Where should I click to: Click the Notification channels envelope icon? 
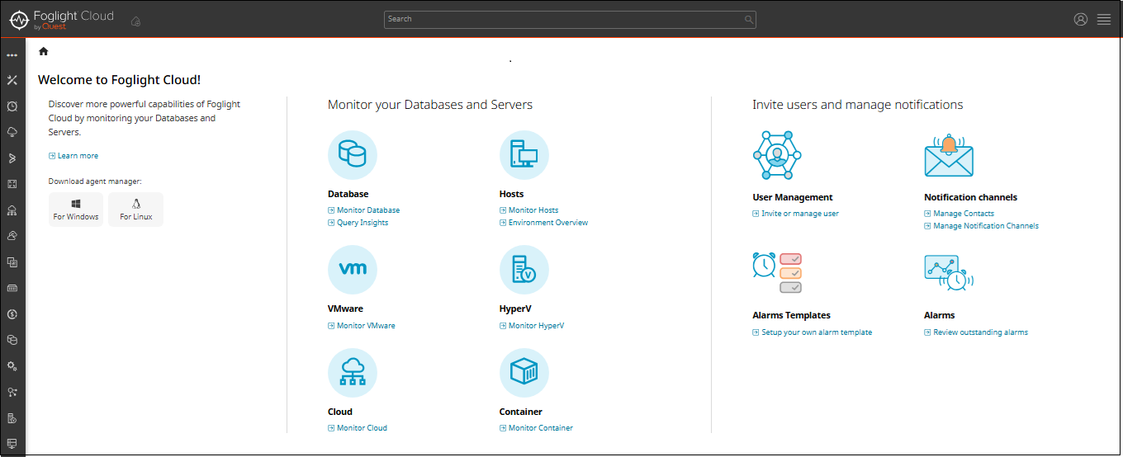(x=949, y=156)
